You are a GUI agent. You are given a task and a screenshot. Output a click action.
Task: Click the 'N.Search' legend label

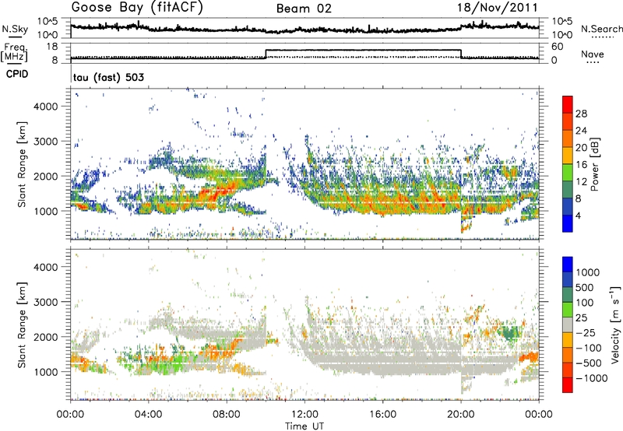(x=601, y=29)
